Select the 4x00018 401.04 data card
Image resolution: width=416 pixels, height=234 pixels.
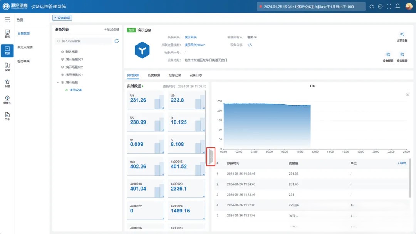pos(145,189)
